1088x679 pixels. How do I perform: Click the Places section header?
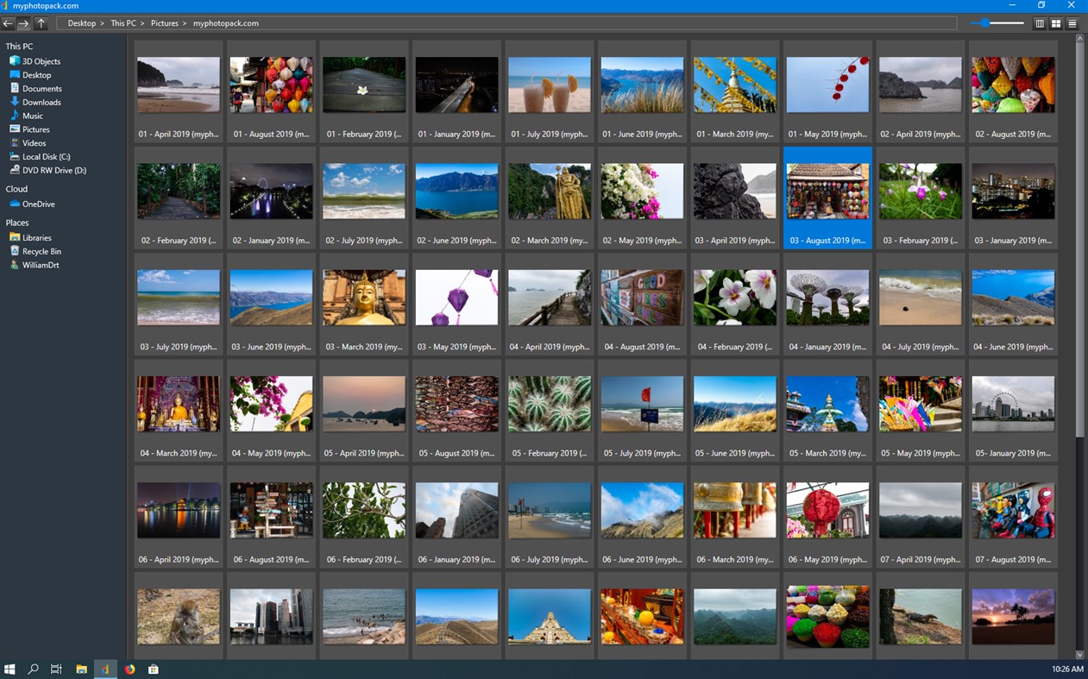tap(17, 223)
